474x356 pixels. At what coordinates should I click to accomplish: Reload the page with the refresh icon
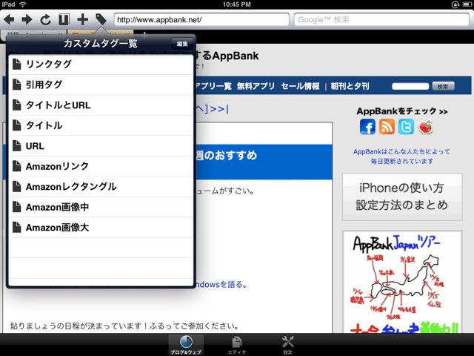pyautogui.click(x=45, y=20)
